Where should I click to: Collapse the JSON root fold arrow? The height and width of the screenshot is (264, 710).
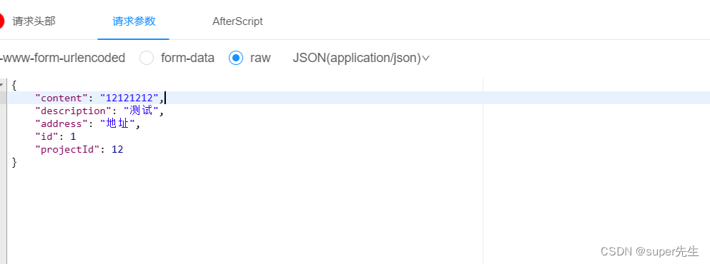[2, 84]
